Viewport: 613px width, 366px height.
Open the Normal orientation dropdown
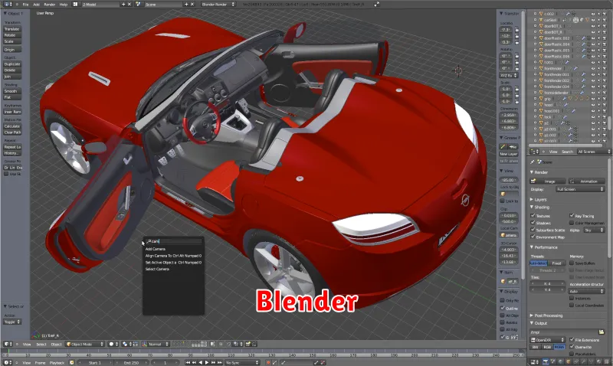pos(156,344)
